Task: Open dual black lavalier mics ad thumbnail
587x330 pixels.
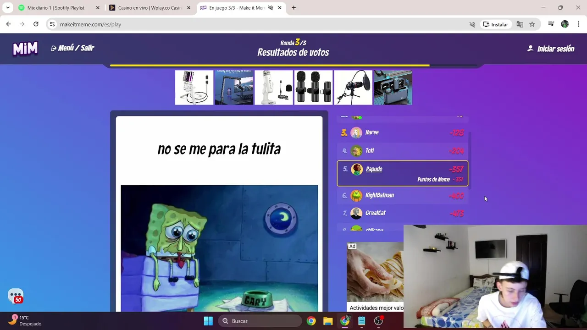Action: [x=313, y=87]
